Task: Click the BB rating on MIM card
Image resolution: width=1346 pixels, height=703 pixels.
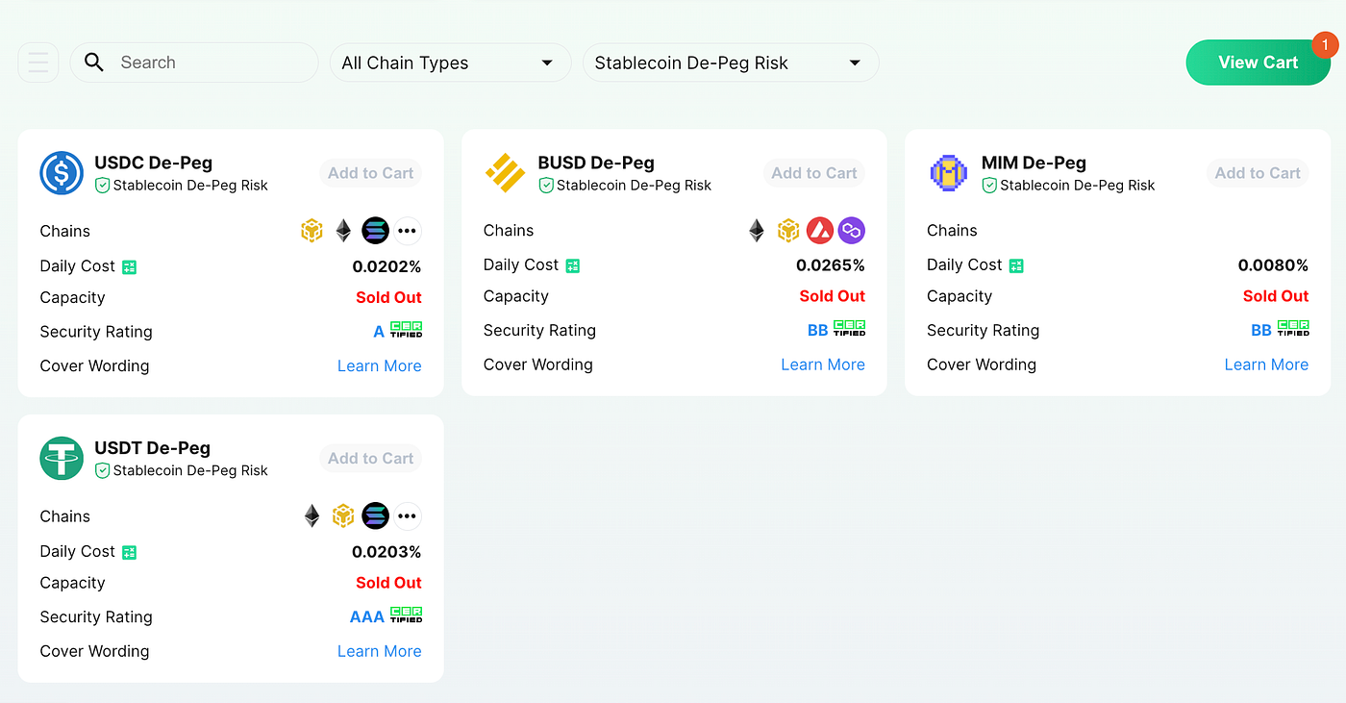Action: pos(1261,331)
